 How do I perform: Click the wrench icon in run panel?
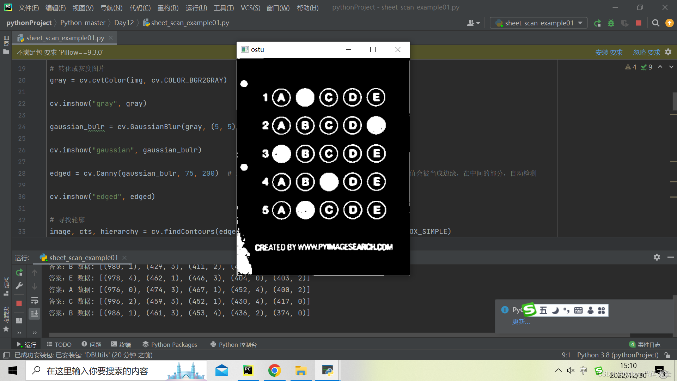coord(19,286)
